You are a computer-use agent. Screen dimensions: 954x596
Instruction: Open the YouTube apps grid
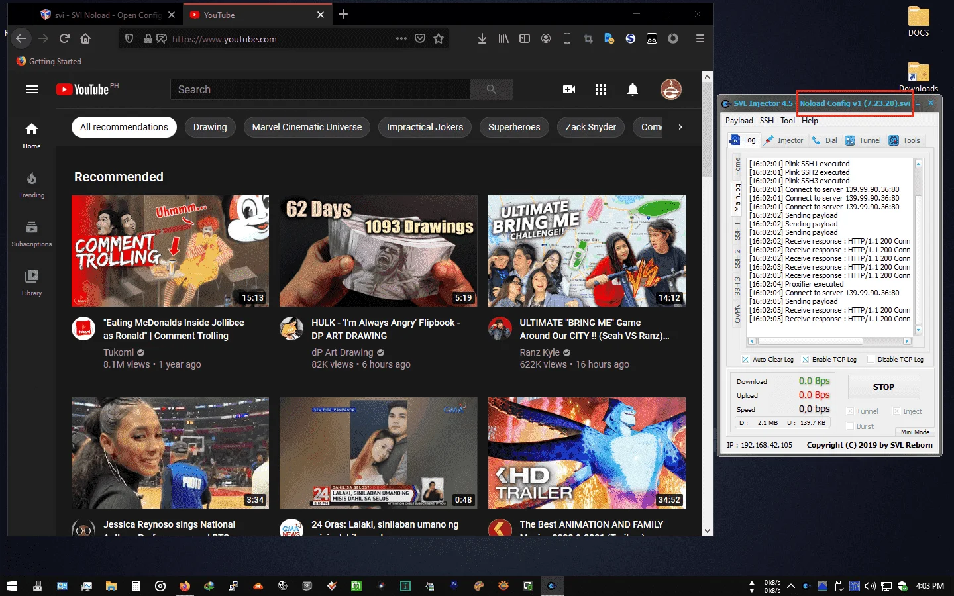click(601, 89)
